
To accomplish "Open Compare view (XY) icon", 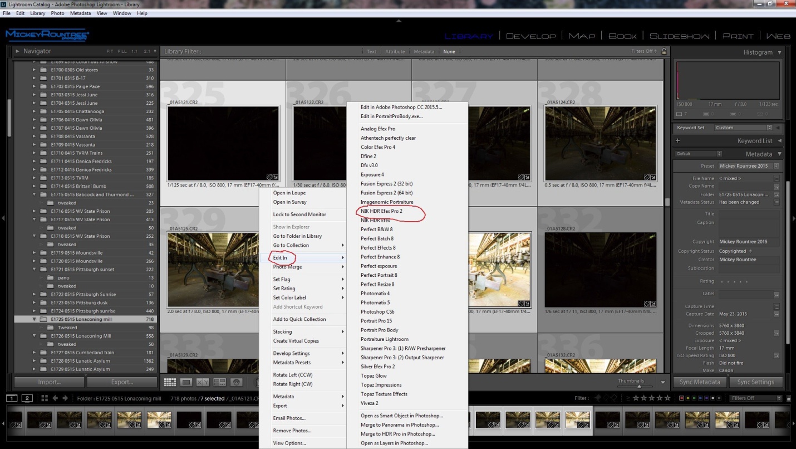I will tap(203, 382).
